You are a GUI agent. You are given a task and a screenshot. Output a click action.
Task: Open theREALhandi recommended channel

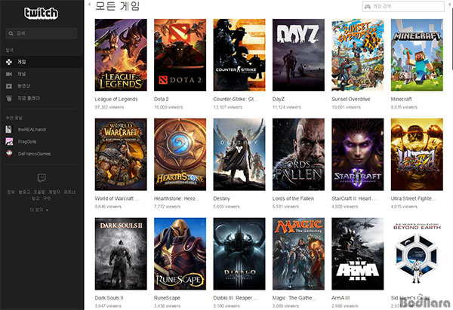click(32, 130)
